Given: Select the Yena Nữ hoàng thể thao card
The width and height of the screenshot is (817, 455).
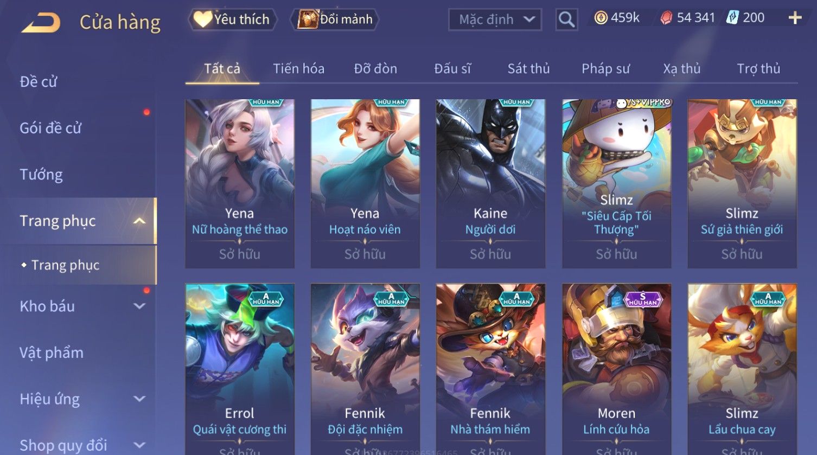Looking at the screenshot, I should click(240, 183).
